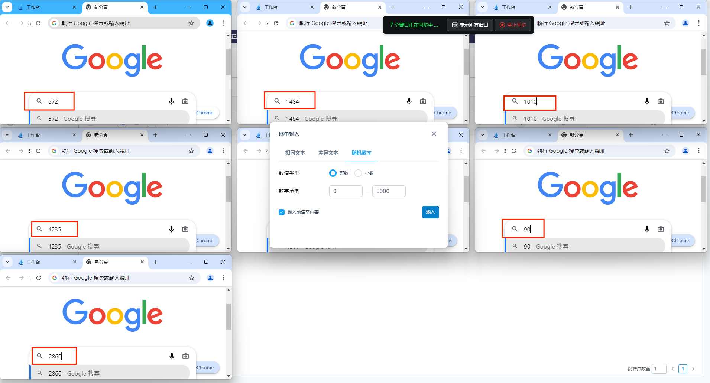Open three-dot menu in window 3

pyautogui.click(x=699, y=151)
